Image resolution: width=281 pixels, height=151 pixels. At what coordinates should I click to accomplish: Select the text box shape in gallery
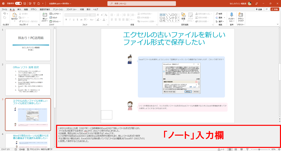[161, 15]
